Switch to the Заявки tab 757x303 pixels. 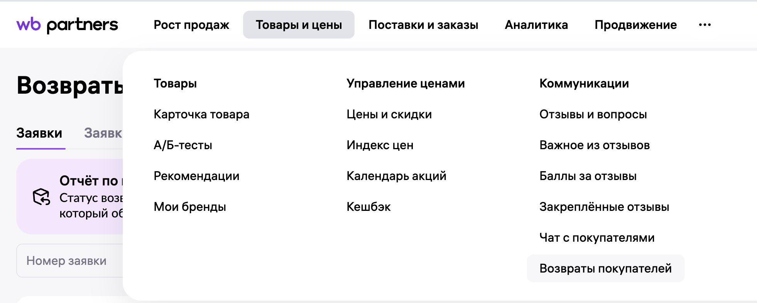tap(39, 133)
